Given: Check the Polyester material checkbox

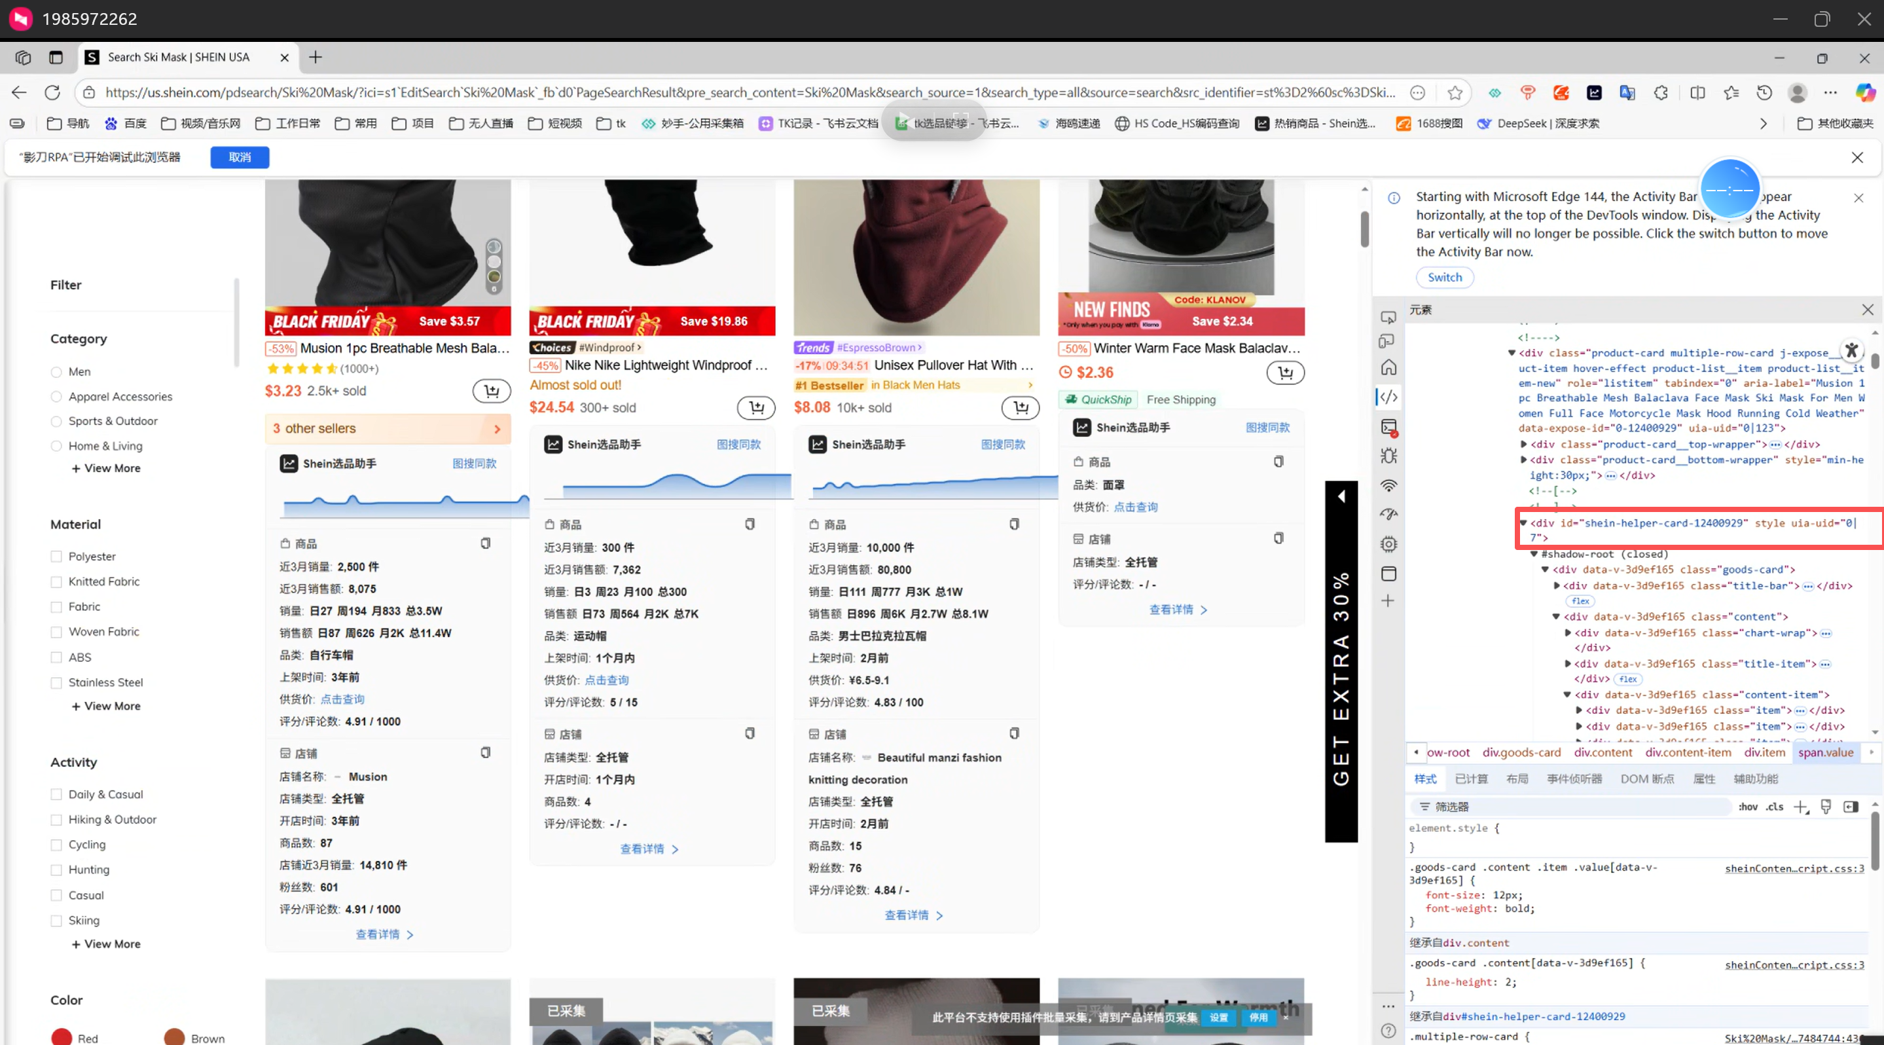Looking at the screenshot, I should (x=56, y=557).
